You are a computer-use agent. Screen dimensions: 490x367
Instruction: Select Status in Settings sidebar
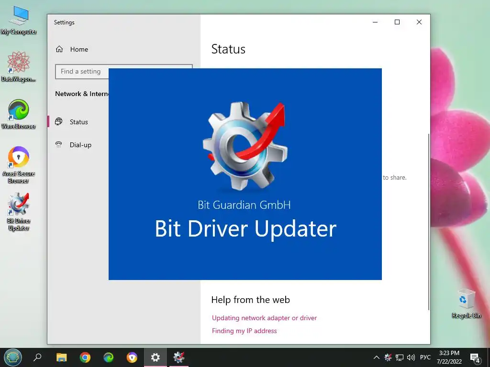tap(78, 122)
